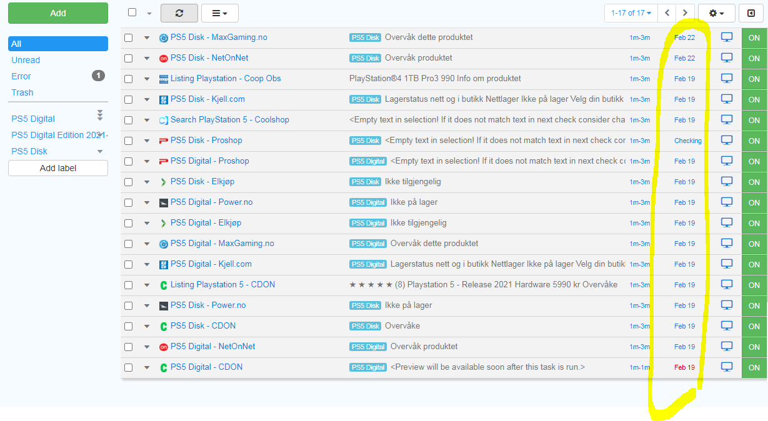
Task: Check the PS5 Disk - Proshop checkbox
Action: coord(129,141)
